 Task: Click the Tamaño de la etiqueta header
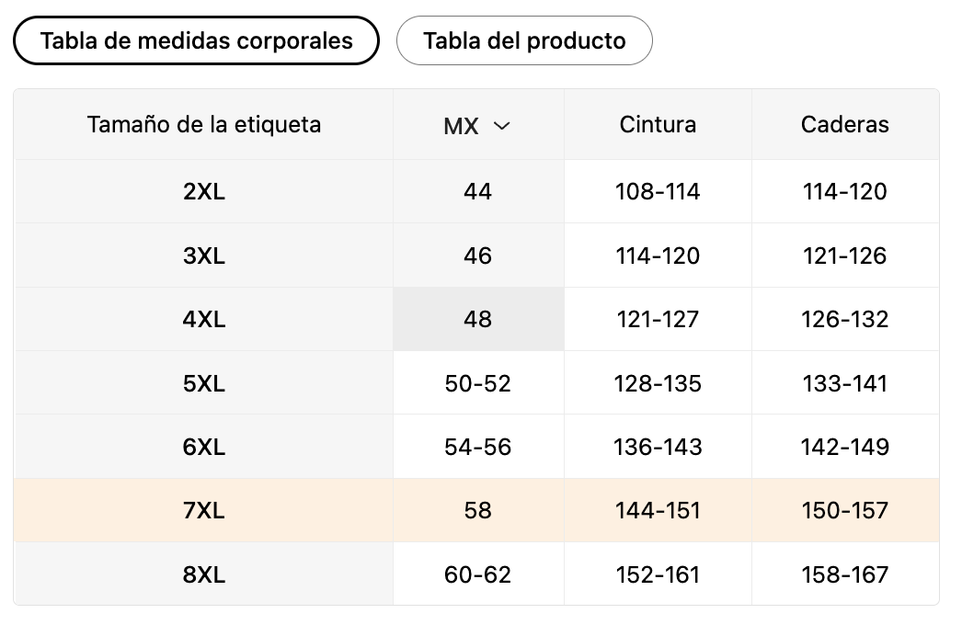tap(204, 124)
